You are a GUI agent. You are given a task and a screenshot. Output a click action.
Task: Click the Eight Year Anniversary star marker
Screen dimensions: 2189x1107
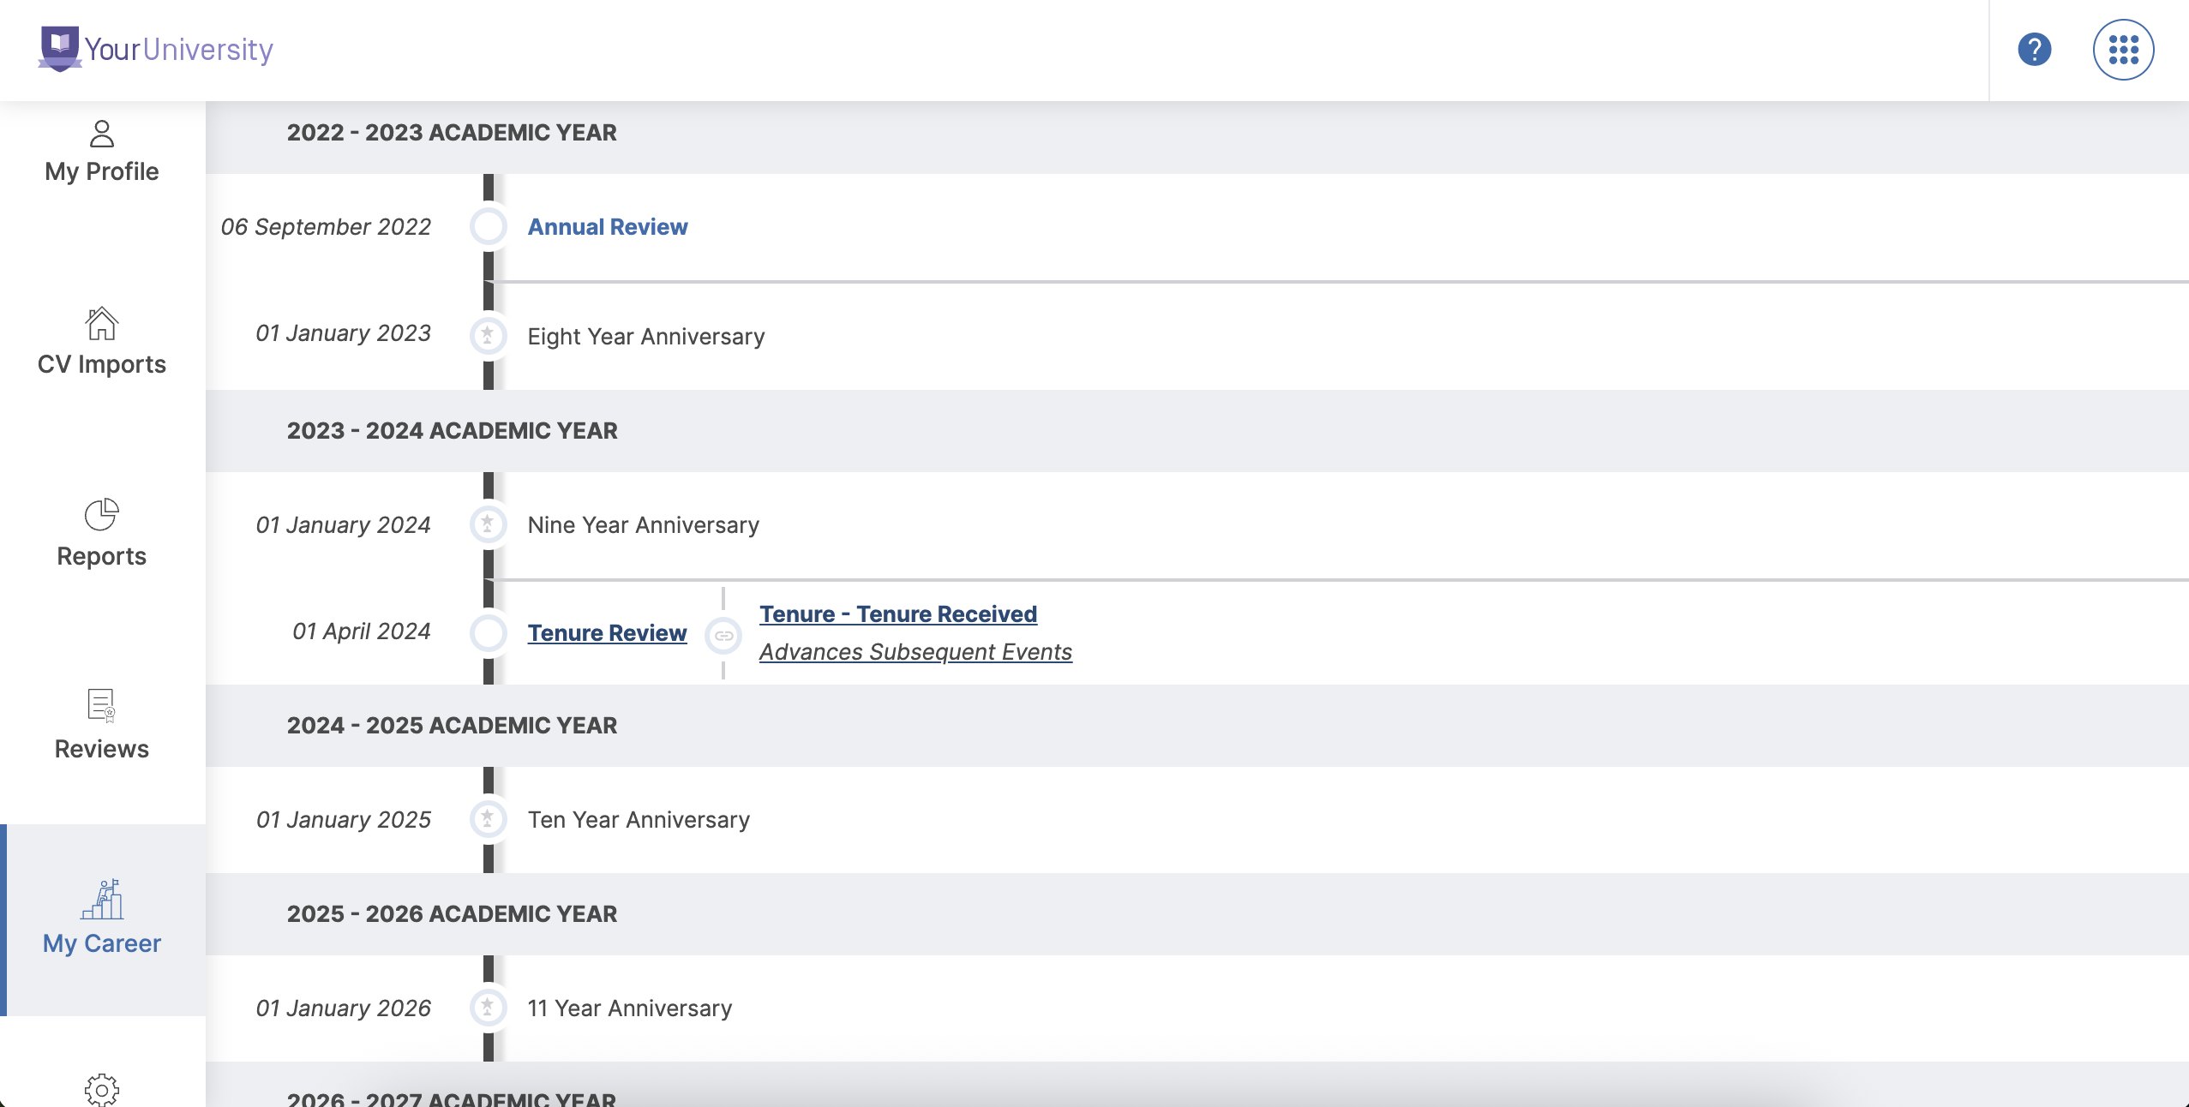point(488,335)
